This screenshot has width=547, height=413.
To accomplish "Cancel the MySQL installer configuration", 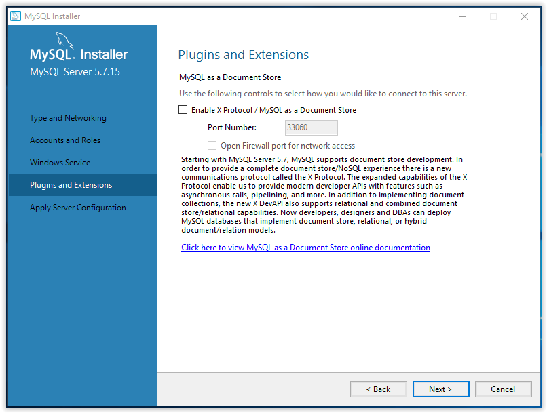I will [503, 389].
